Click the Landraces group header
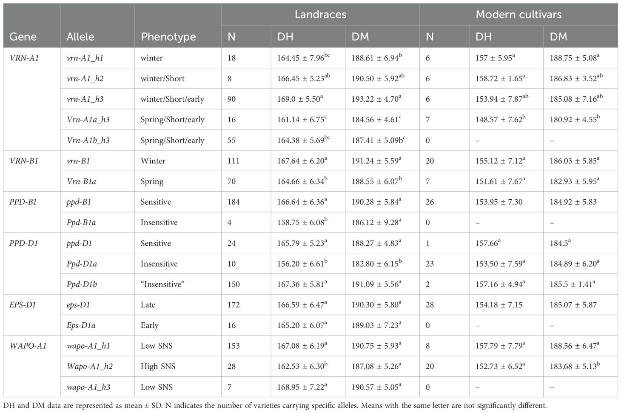The height and width of the screenshot is (413, 621). [320, 14]
